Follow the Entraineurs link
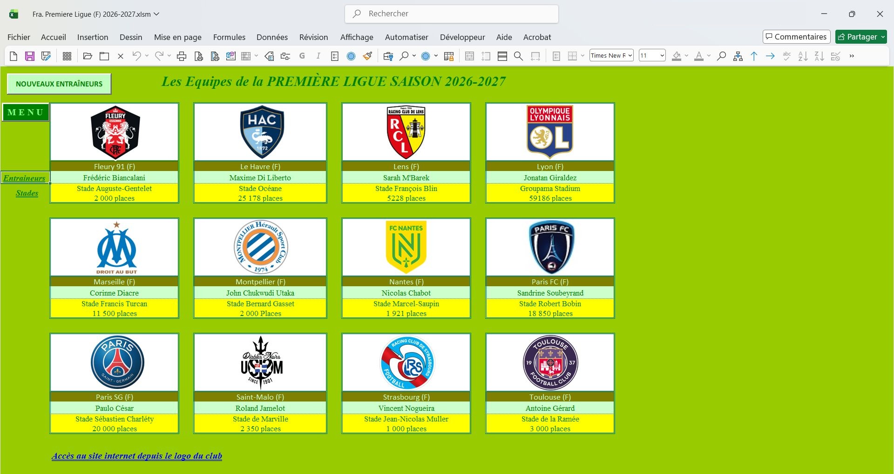Image resolution: width=894 pixels, height=474 pixels. click(24, 178)
